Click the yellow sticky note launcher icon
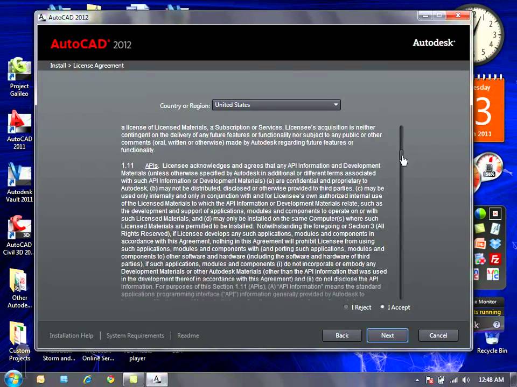The image size is (517, 387). click(480, 228)
